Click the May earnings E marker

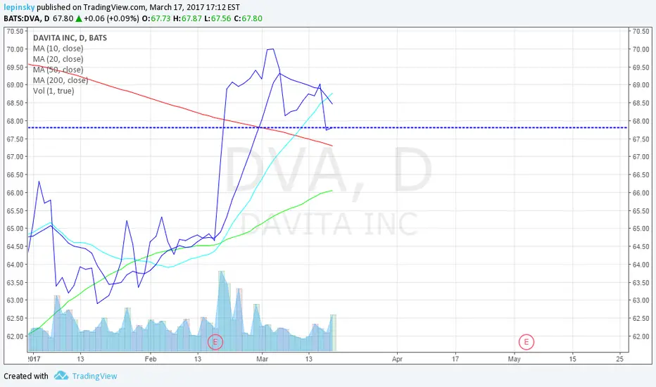coord(526,342)
